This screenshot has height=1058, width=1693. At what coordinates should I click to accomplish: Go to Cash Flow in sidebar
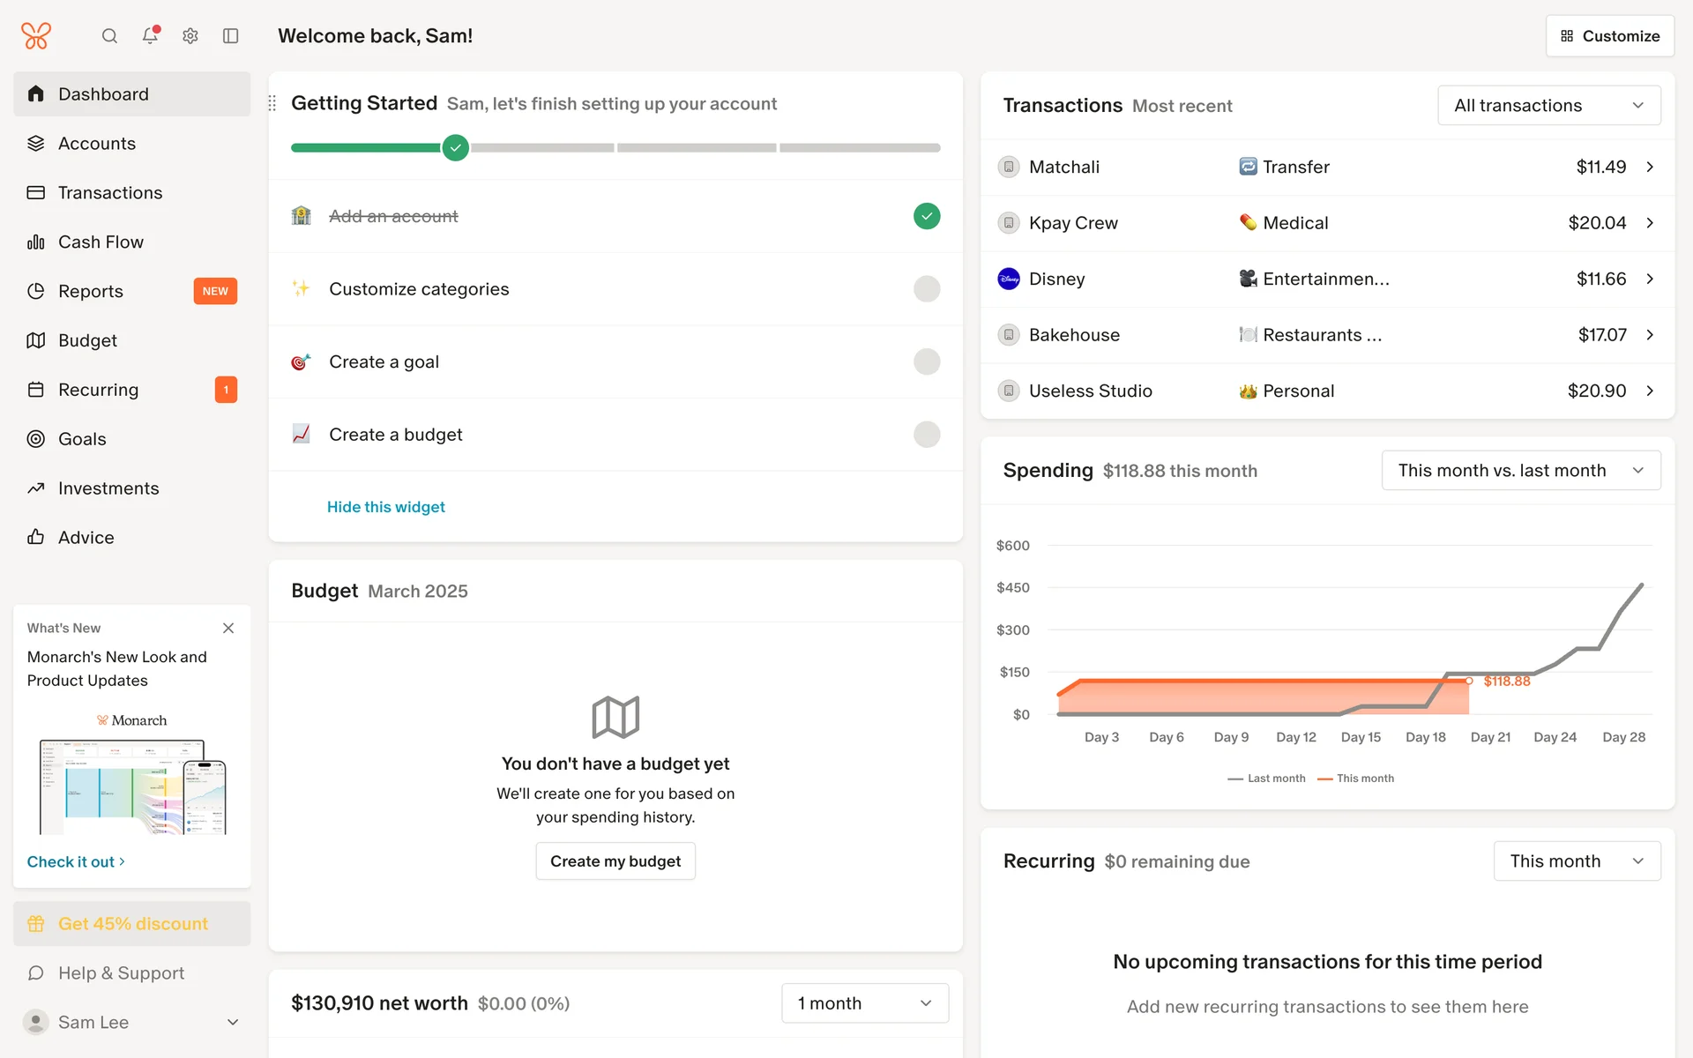click(101, 242)
